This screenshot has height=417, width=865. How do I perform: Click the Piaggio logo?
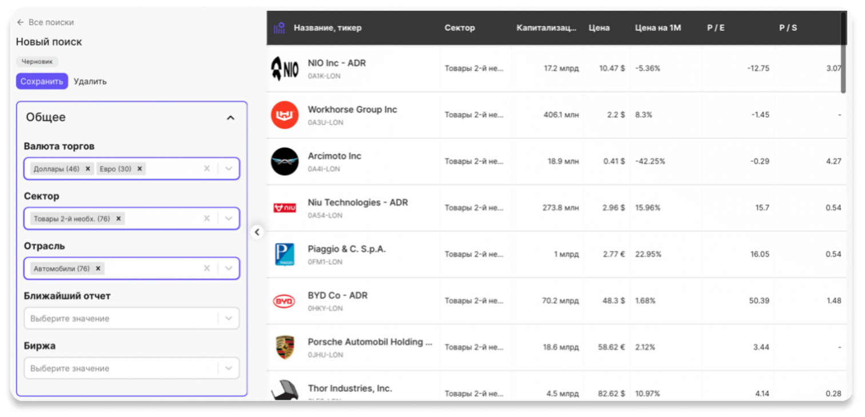click(x=285, y=255)
